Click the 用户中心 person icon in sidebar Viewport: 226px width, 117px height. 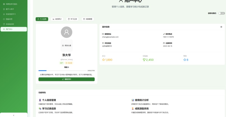pos(4,29)
